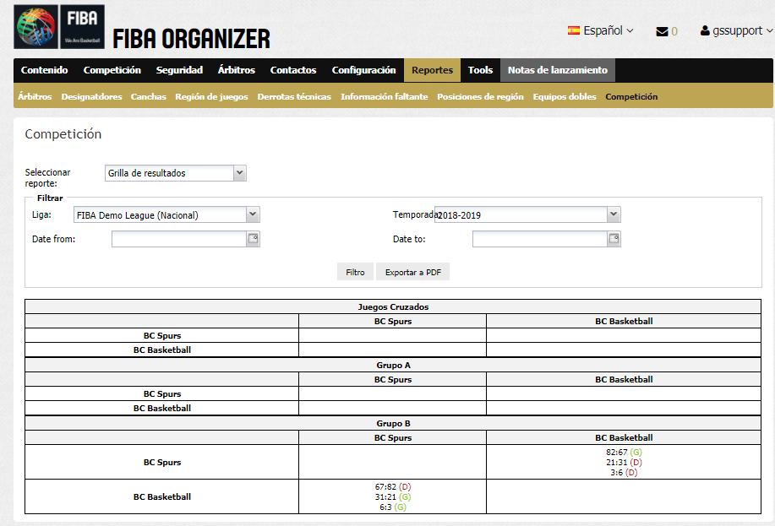Expand the gssupport account menu
Viewport: 775px width, 526px height.
click(x=736, y=30)
